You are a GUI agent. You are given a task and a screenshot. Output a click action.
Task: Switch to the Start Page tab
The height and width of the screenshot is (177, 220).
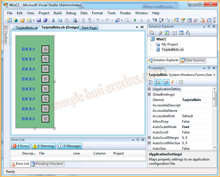[x=89, y=28]
